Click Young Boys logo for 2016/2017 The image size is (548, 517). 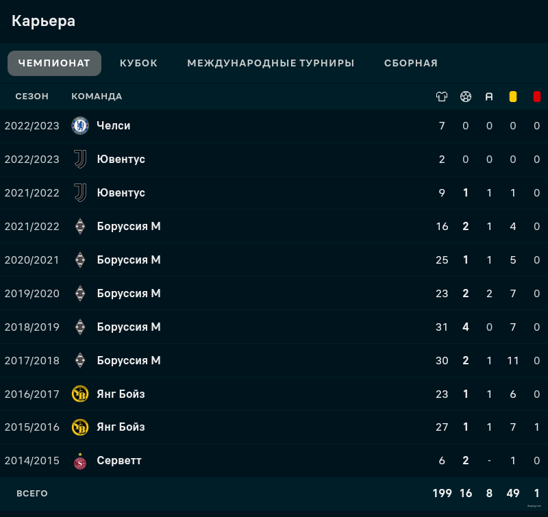point(80,394)
